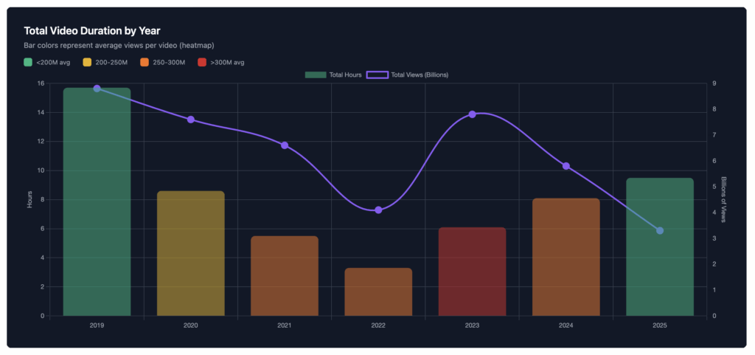
Task: Click the 2021 orange bar
Action: (x=285, y=276)
